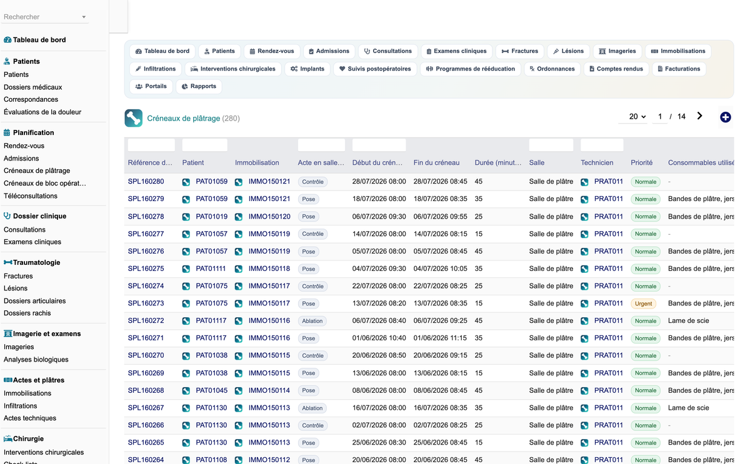Image resolution: width=750 pixels, height=464 pixels.
Task: Expand the Rechercher search dropdown arrow
Action: tap(84, 17)
